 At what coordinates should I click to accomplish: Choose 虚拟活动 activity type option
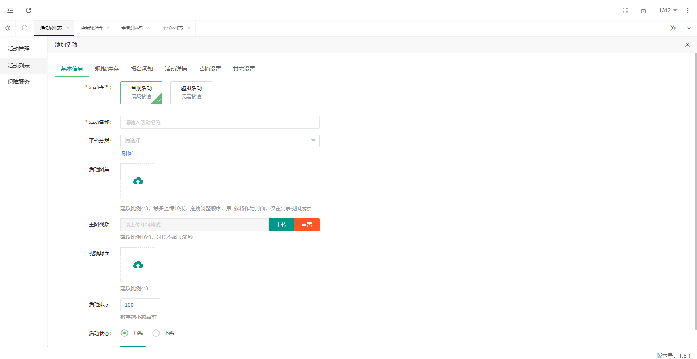(191, 92)
